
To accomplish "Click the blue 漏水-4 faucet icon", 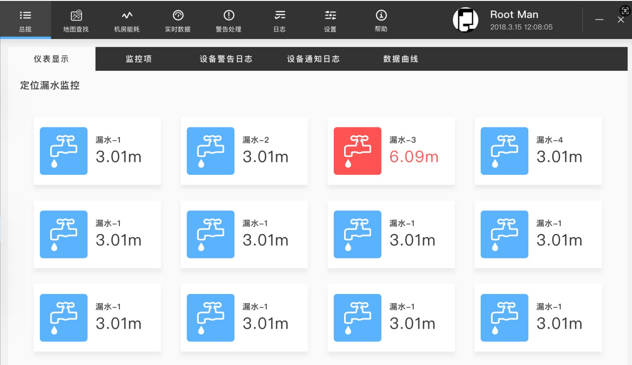I will pos(504,151).
